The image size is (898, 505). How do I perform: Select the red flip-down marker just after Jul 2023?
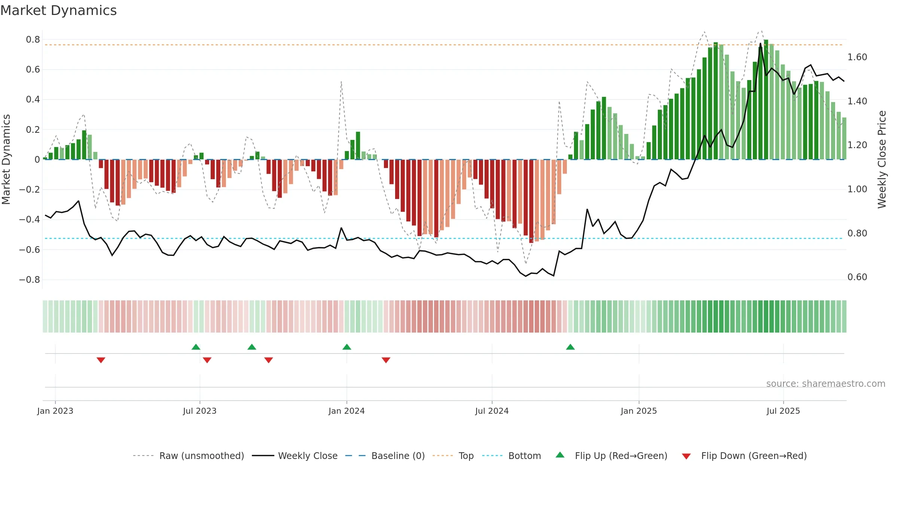pos(207,360)
